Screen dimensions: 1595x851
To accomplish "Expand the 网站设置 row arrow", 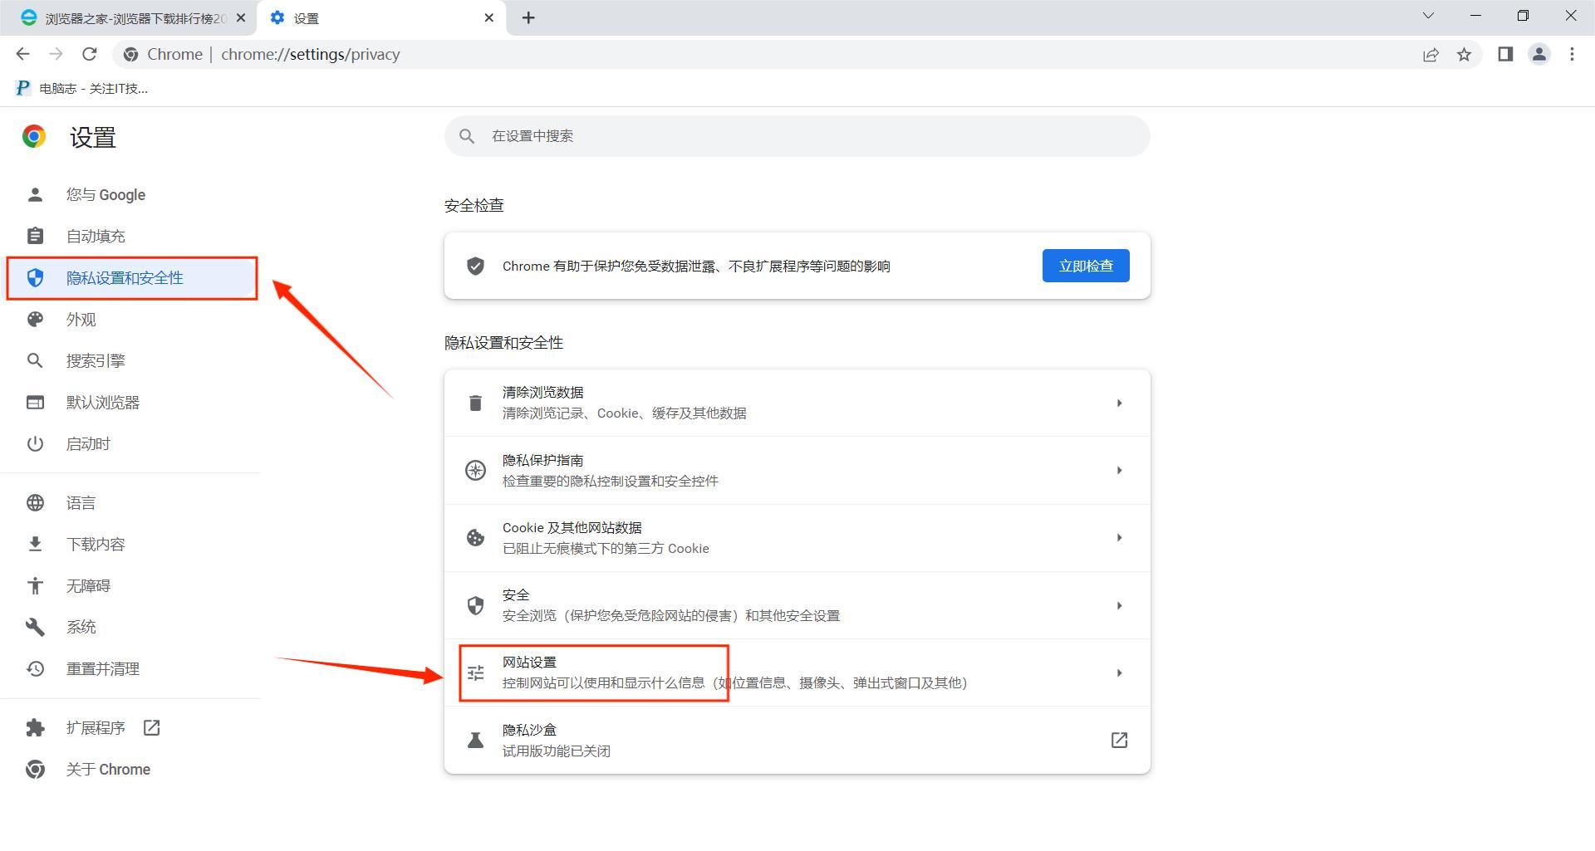I will 1119,673.
